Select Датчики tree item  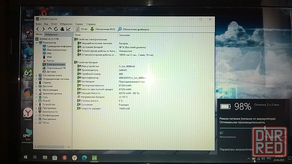49,72
